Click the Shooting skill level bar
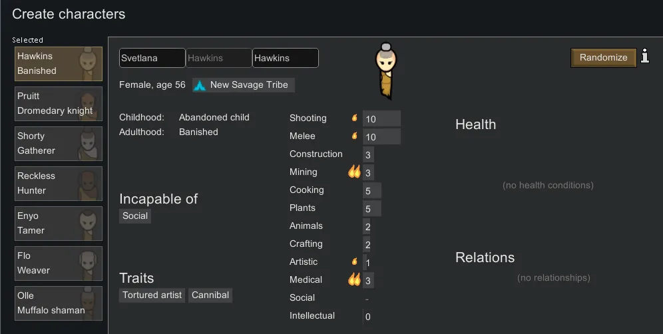The image size is (663, 334). tap(381, 119)
